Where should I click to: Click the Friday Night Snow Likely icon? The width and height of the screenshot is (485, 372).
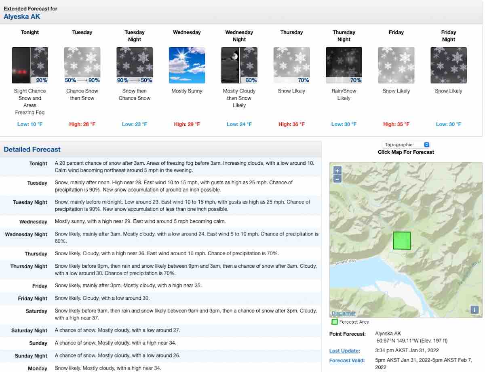point(449,65)
